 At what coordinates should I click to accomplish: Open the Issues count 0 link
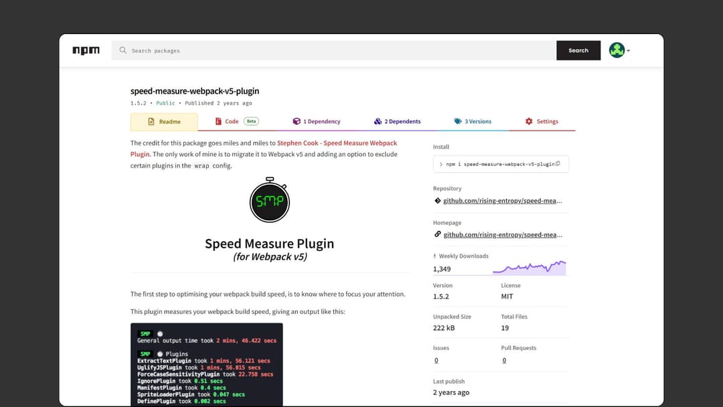pos(436,360)
